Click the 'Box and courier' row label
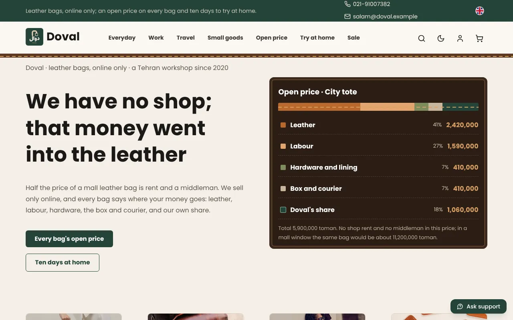513x320 pixels. (x=316, y=188)
